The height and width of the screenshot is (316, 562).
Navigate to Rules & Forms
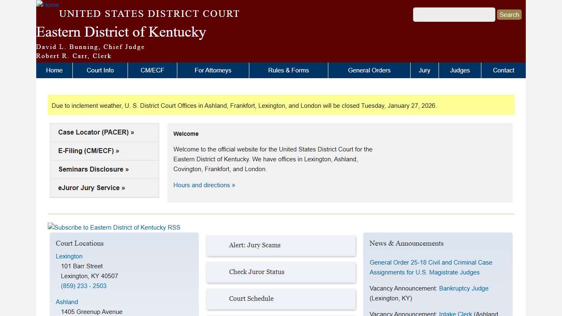pyautogui.click(x=288, y=70)
